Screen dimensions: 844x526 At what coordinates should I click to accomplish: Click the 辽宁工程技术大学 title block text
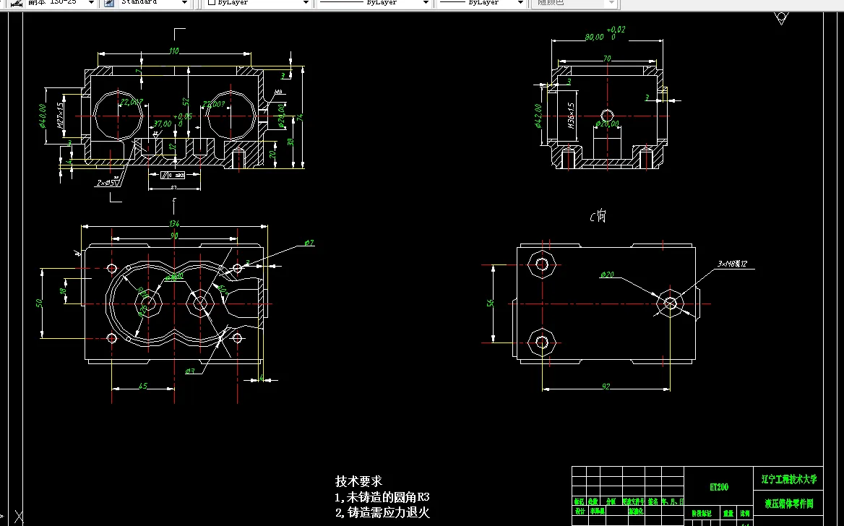coord(789,478)
